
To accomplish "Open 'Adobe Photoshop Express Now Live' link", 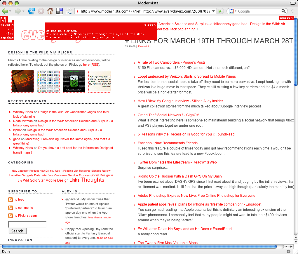I will point(196,195).
